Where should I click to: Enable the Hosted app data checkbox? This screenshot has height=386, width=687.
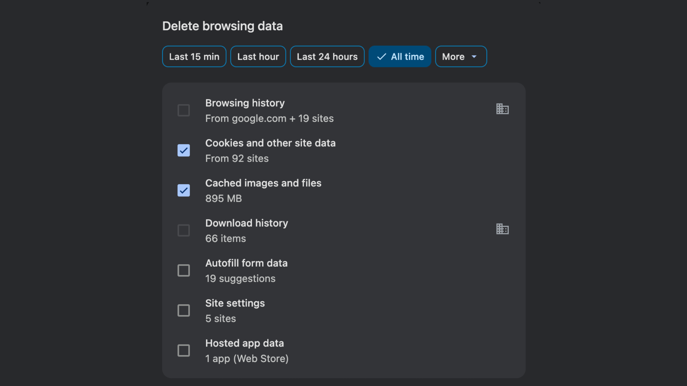184,350
